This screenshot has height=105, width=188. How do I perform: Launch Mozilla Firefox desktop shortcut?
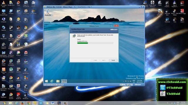(x=4, y=62)
